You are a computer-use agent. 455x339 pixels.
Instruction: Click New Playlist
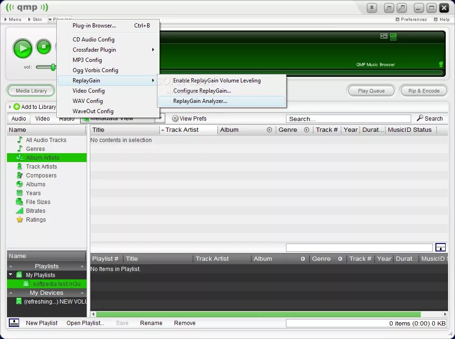pyautogui.click(x=42, y=323)
